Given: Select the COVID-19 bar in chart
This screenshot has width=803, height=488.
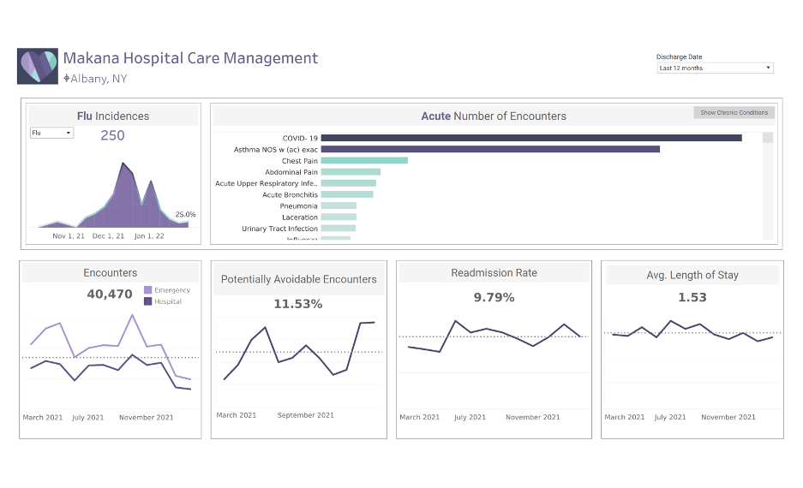Looking at the screenshot, I should tap(530, 138).
